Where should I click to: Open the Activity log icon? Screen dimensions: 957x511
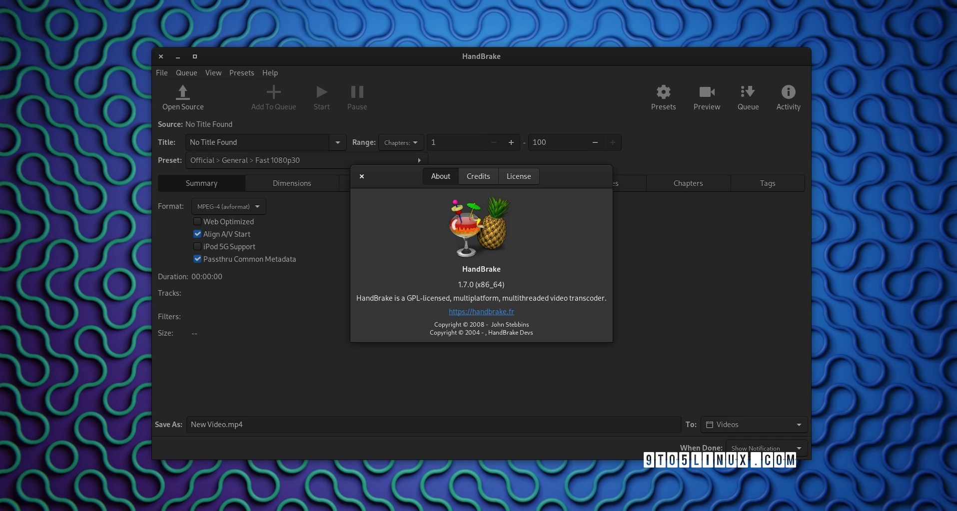click(x=788, y=97)
